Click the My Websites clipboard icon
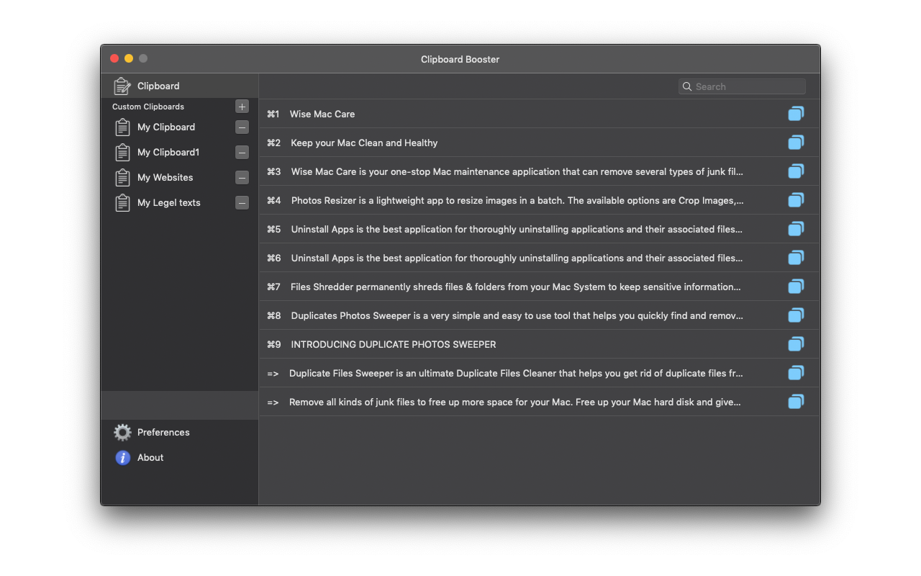 (x=122, y=178)
